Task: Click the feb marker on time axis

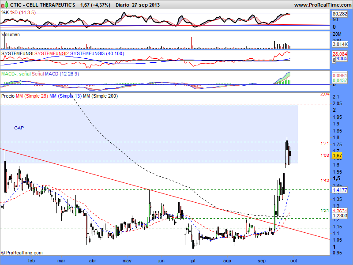Action: tap(31, 261)
